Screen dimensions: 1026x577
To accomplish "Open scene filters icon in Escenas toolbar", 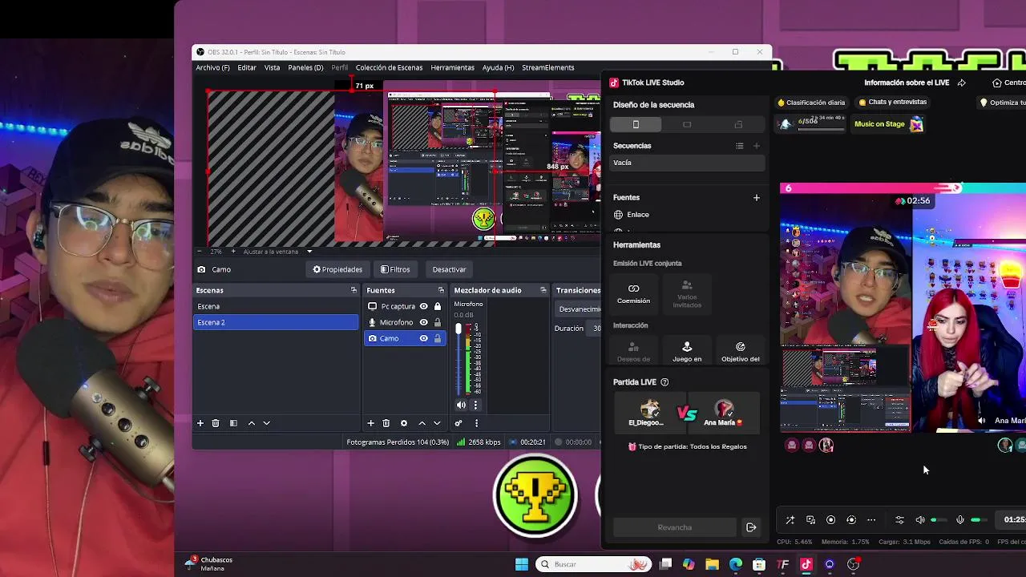I will (x=233, y=423).
